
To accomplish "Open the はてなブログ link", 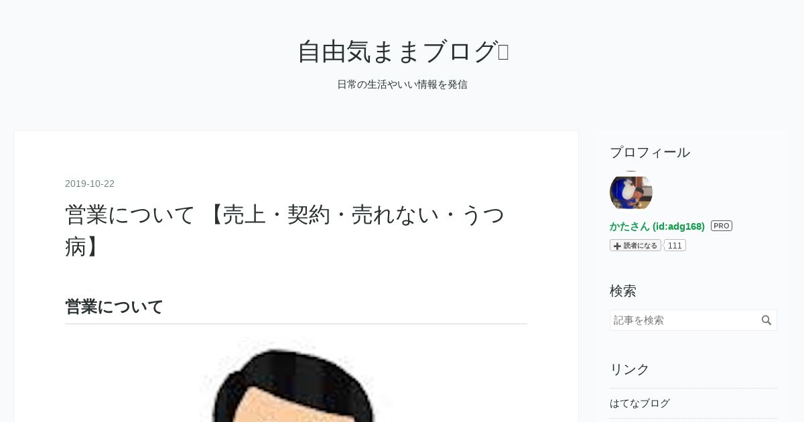I will 640,403.
